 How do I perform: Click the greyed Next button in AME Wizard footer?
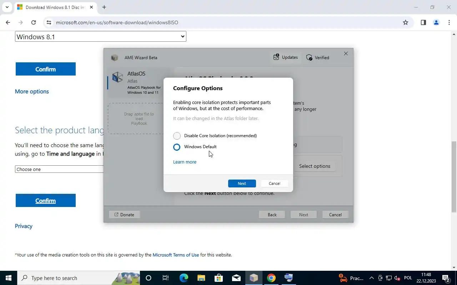click(303, 214)
